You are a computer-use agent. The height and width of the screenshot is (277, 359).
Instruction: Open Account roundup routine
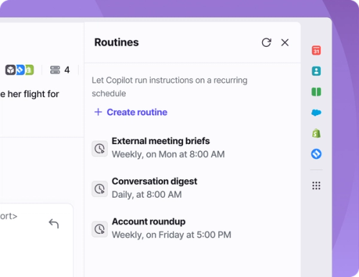click(x=161, y=228)
